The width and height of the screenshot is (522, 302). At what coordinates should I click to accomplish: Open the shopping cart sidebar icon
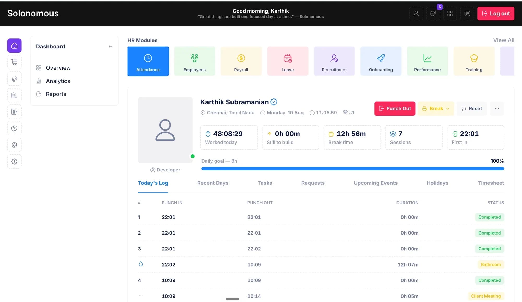point(14,62)
